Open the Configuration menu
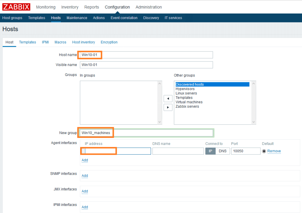The width and height of the screenshot is (302, 213). (x=117, y=7)
